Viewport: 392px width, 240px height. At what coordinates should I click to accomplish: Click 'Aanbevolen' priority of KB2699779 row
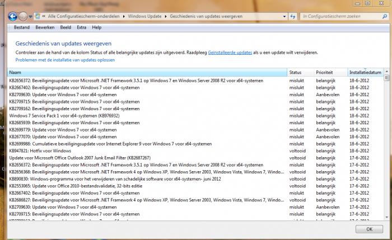tap(328, 130)
